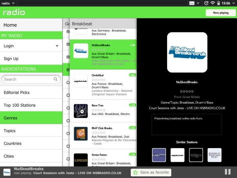Open the second white similar station thumbnail

coord(177,155)
